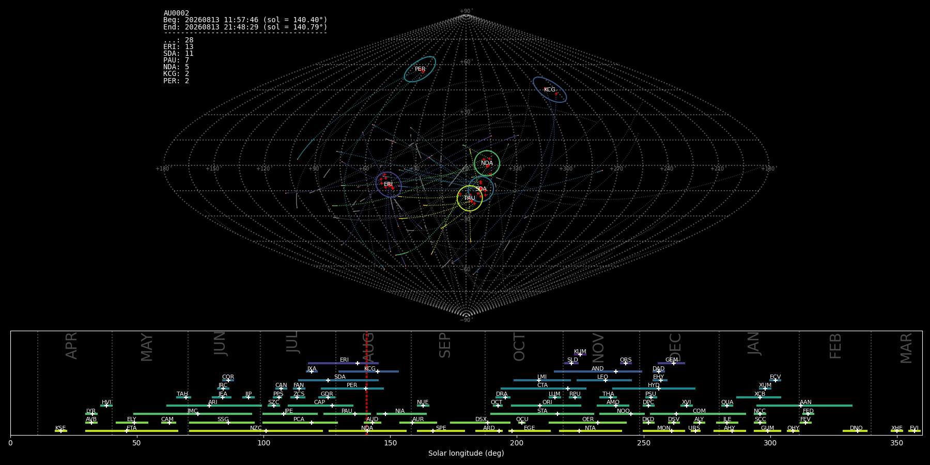Click the KUM shower label in timeline
Screen dimensions: 930x465
pyautogui.click(x=580, y=352)
